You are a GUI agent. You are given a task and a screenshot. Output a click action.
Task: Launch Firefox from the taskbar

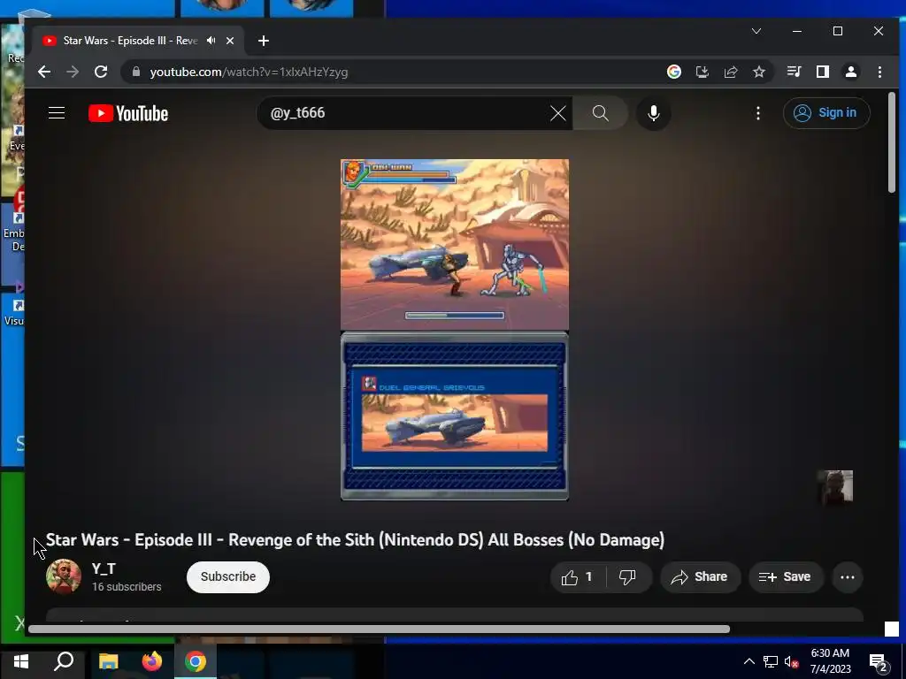point(152,661)
